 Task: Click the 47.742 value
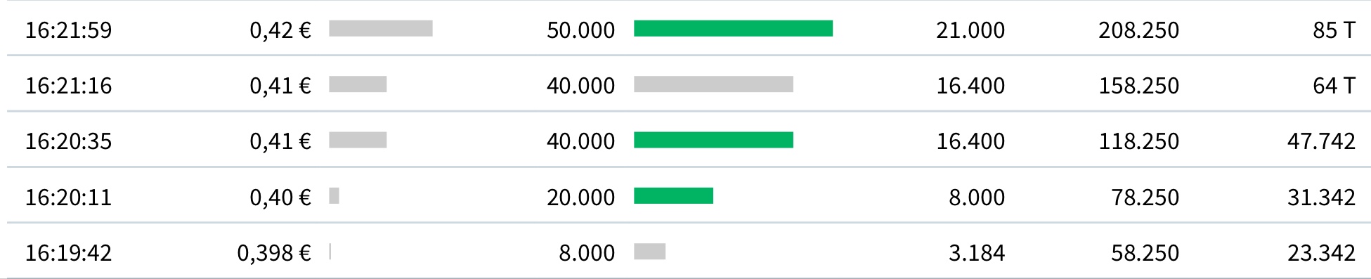(x=1321, y=141)
